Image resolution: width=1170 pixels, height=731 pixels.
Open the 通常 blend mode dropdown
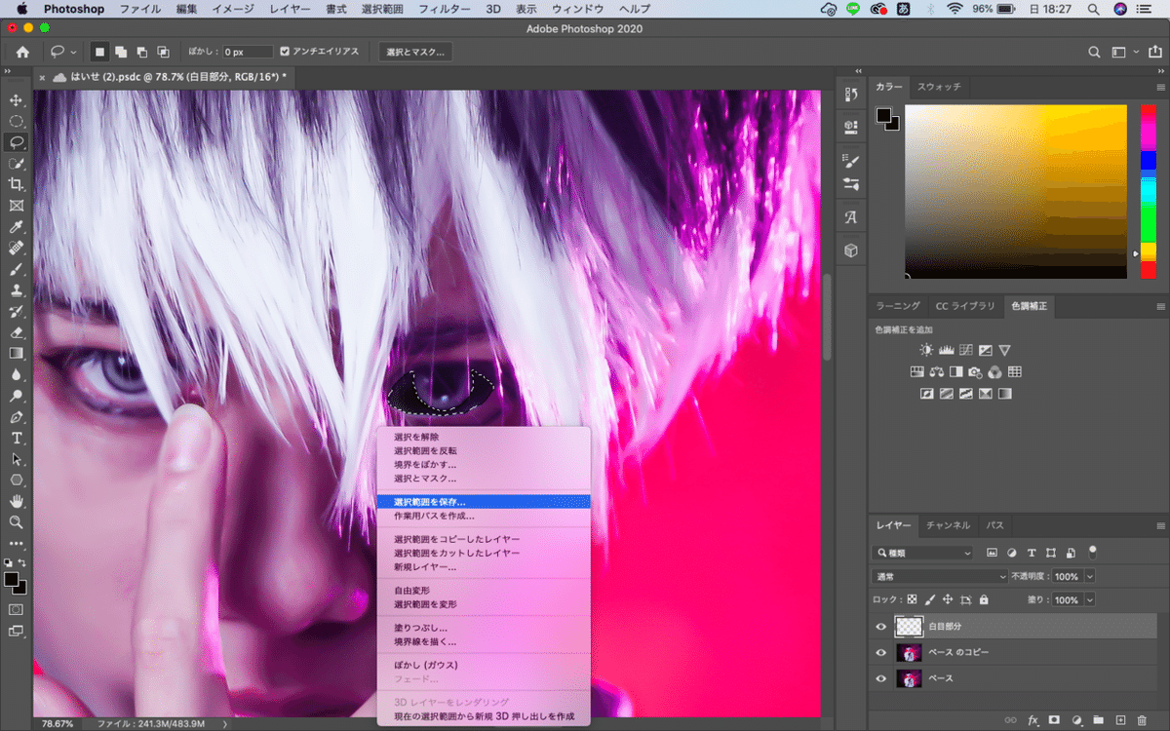click(940, 576)
